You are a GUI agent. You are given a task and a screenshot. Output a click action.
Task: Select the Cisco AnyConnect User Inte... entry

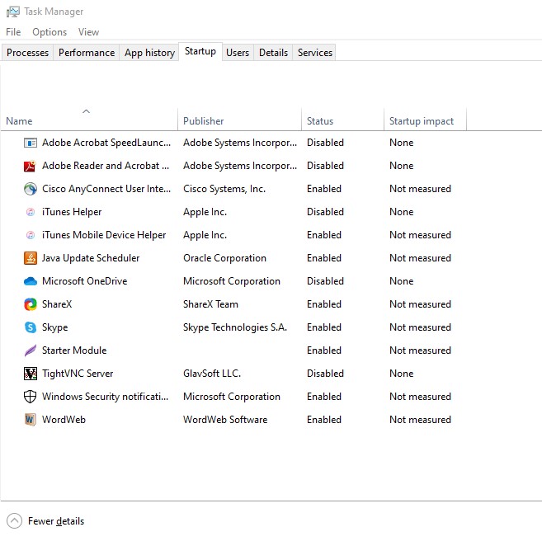coord(106,189)
